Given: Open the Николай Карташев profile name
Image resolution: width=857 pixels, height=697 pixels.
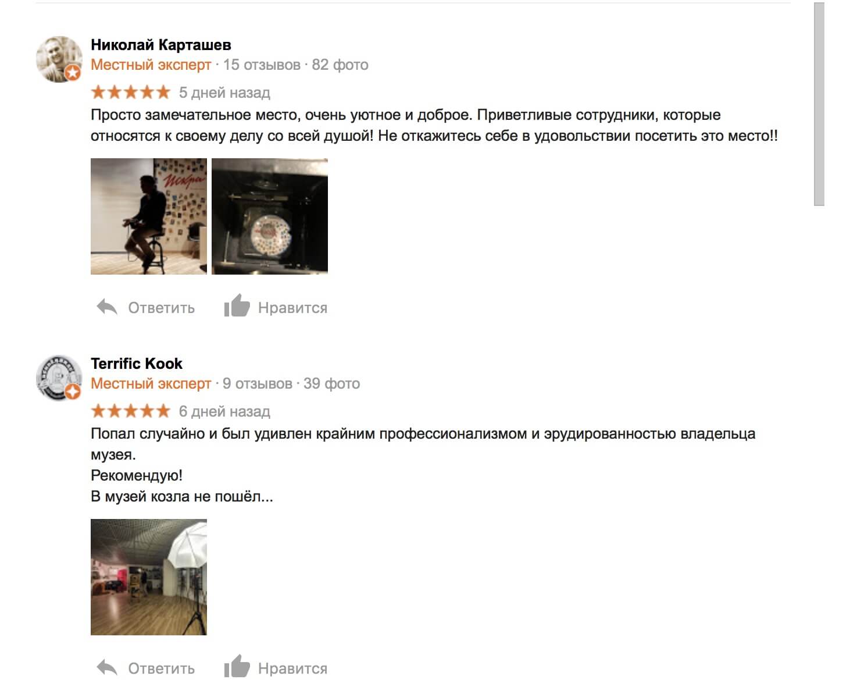Looking at the screenshot, I should (x=161, y=45).
